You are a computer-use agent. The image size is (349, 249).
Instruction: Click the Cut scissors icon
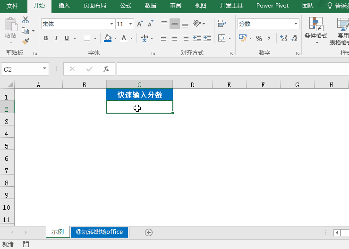[x=26, y=20]
